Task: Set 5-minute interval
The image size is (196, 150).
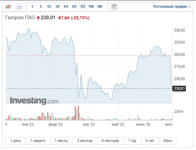Action: click(x=40, y=6)
